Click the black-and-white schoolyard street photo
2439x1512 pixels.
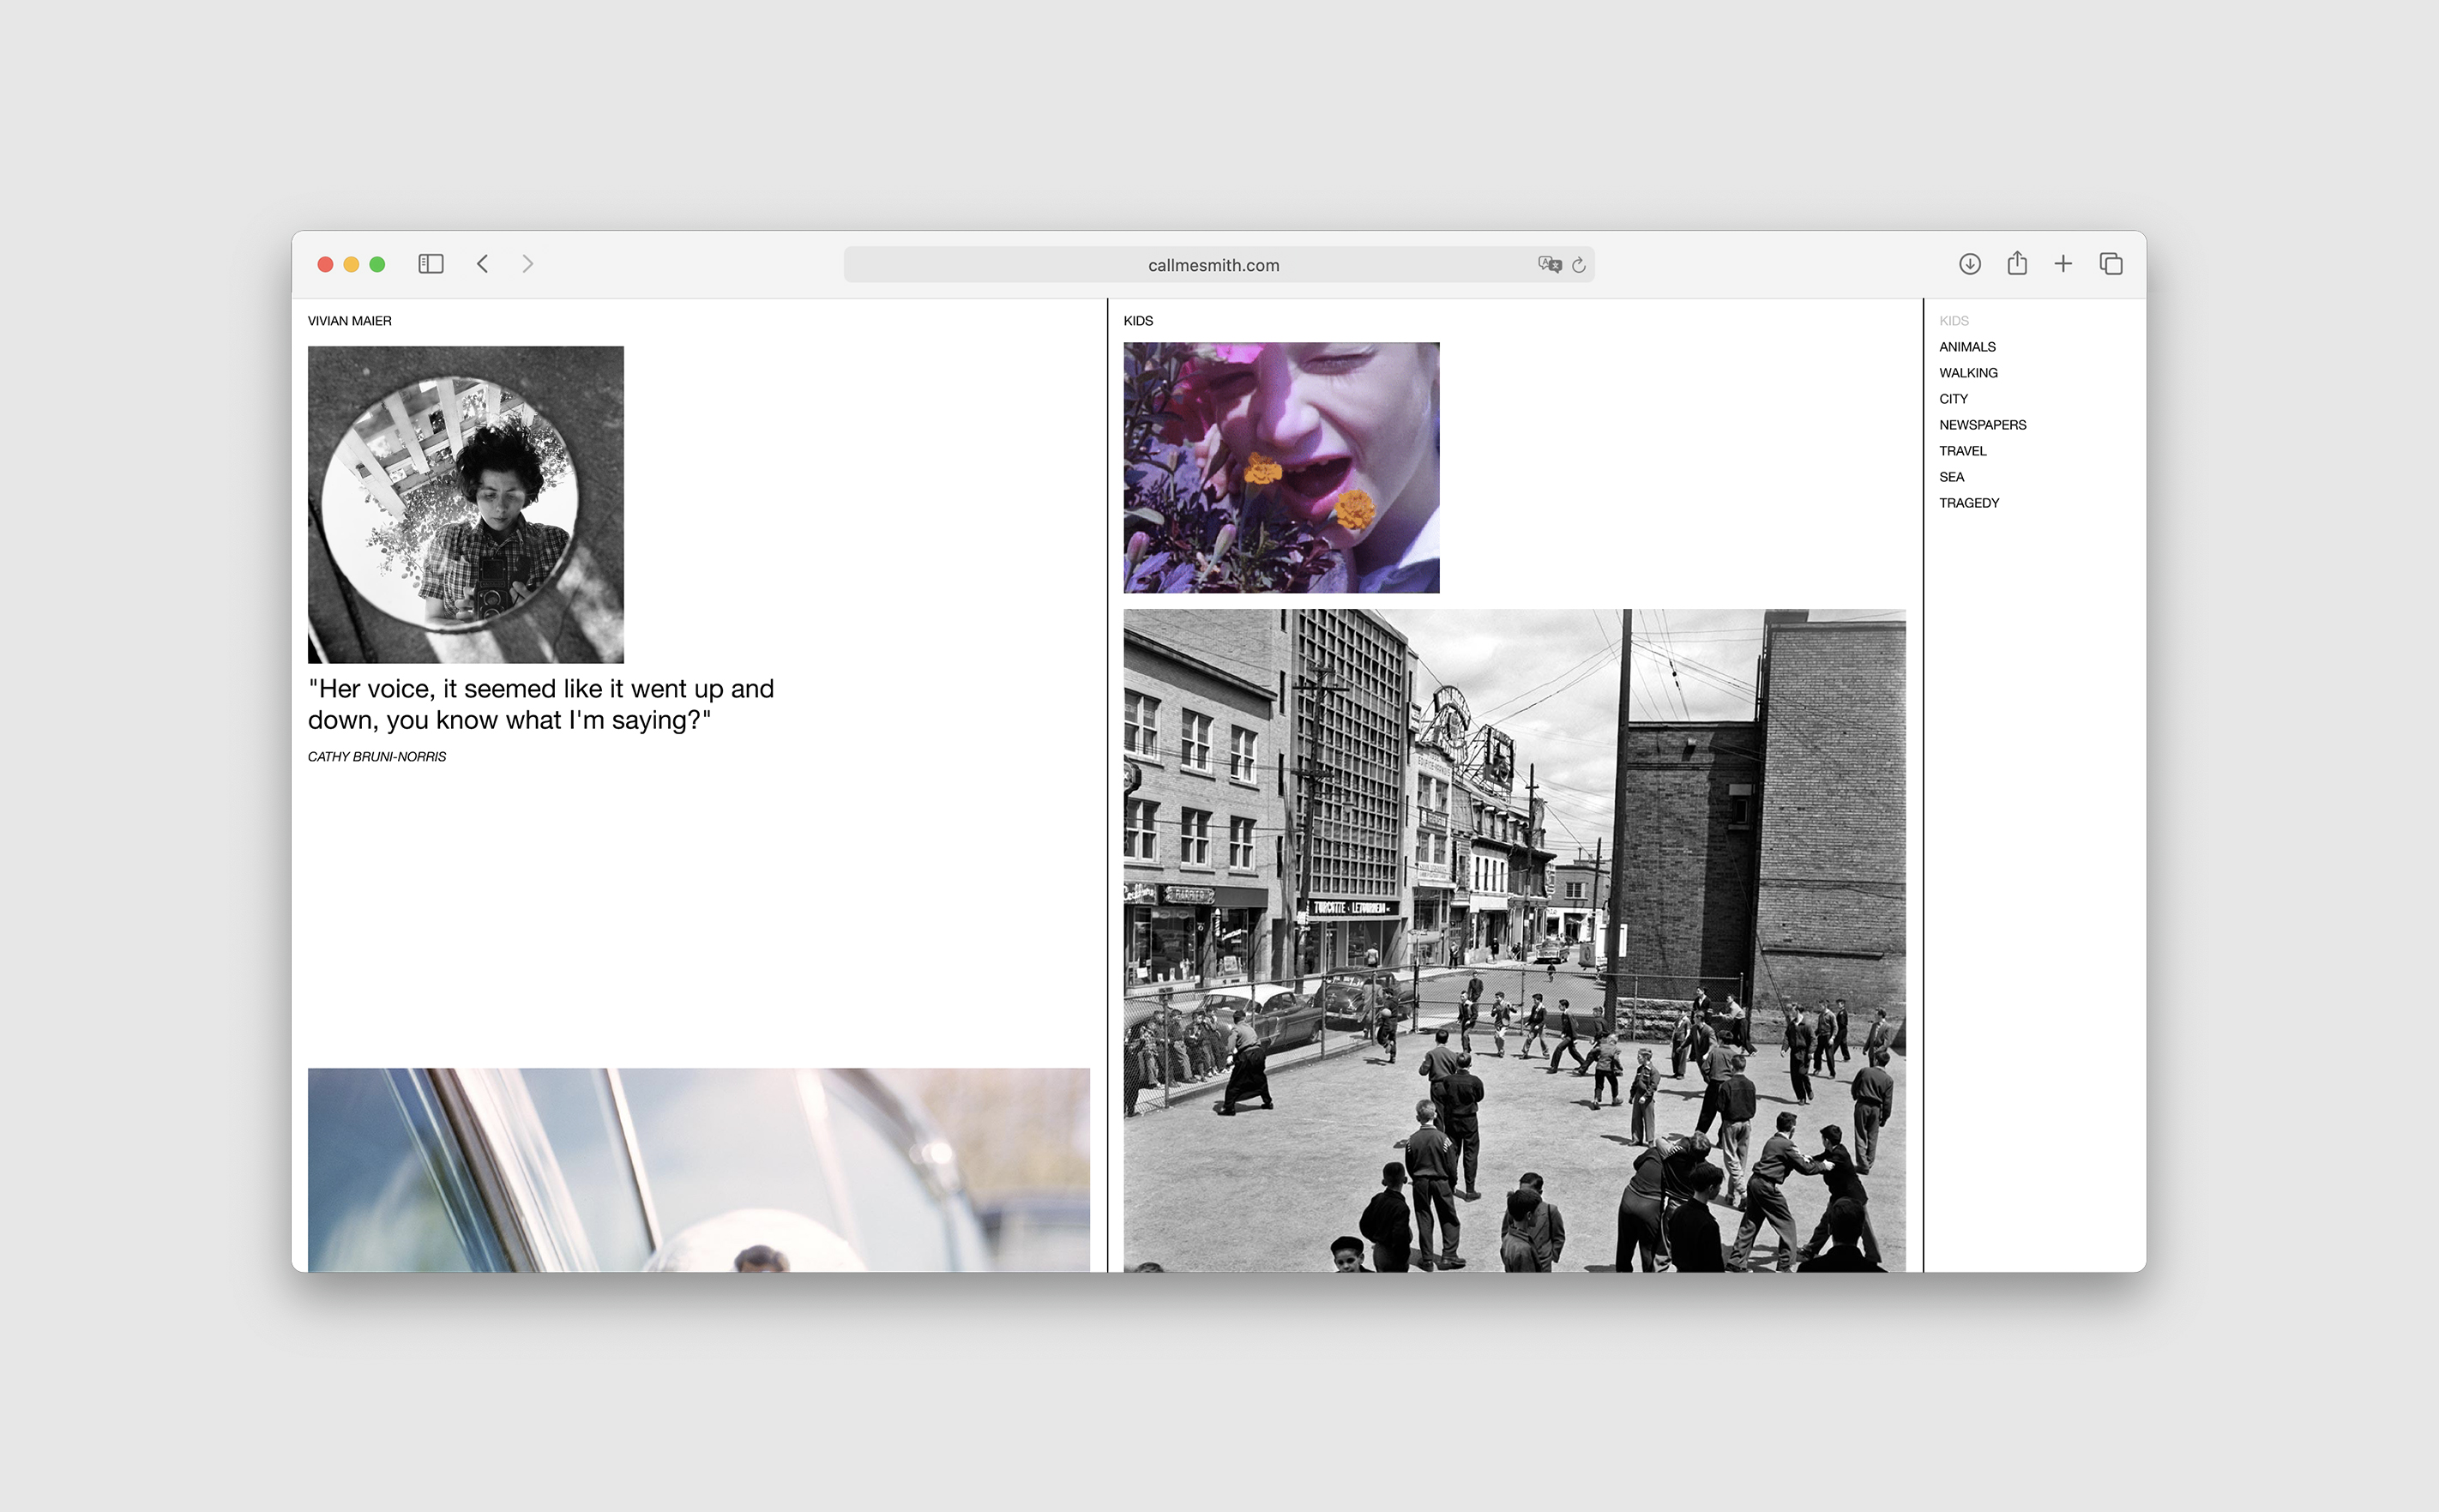pos(1513,939)
